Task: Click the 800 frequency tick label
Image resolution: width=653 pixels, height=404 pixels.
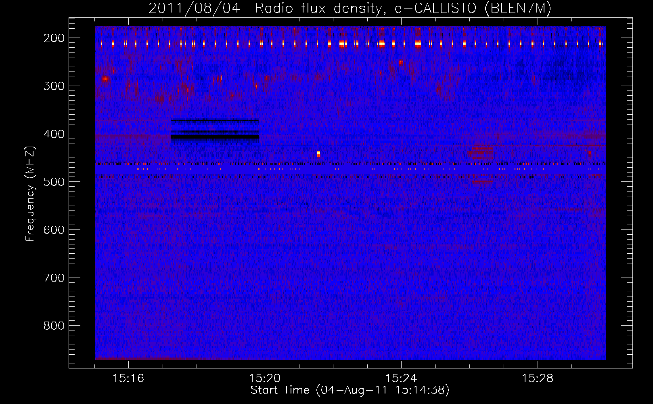Action: (54, 326)
